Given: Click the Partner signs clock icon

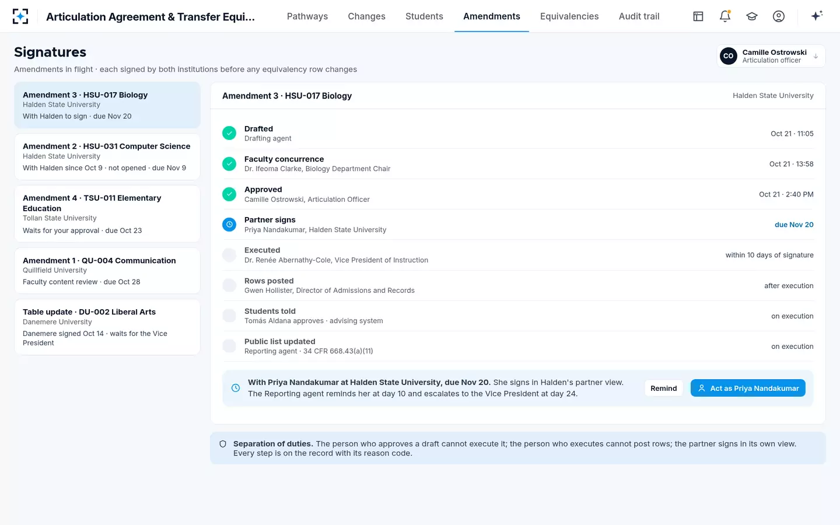Looking at the screenshot, I should pyautogui.click(x=229, y=224).
